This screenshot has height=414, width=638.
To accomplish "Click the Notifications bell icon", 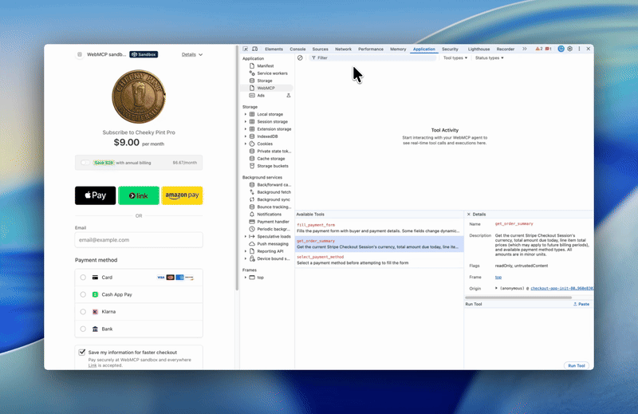I will pyautogui.click(x=252, y=214).
